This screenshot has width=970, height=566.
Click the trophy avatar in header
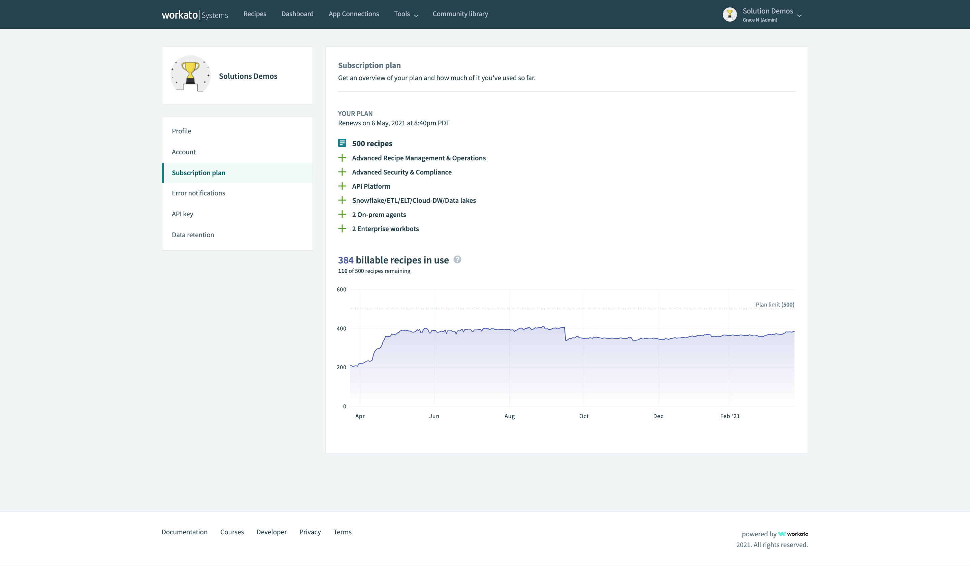tap(730, 14)
